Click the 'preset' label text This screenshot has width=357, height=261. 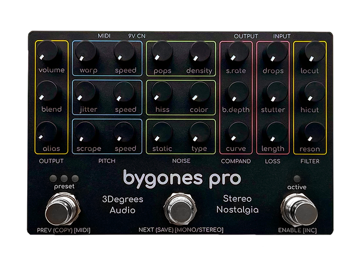(x=64, y=187)
